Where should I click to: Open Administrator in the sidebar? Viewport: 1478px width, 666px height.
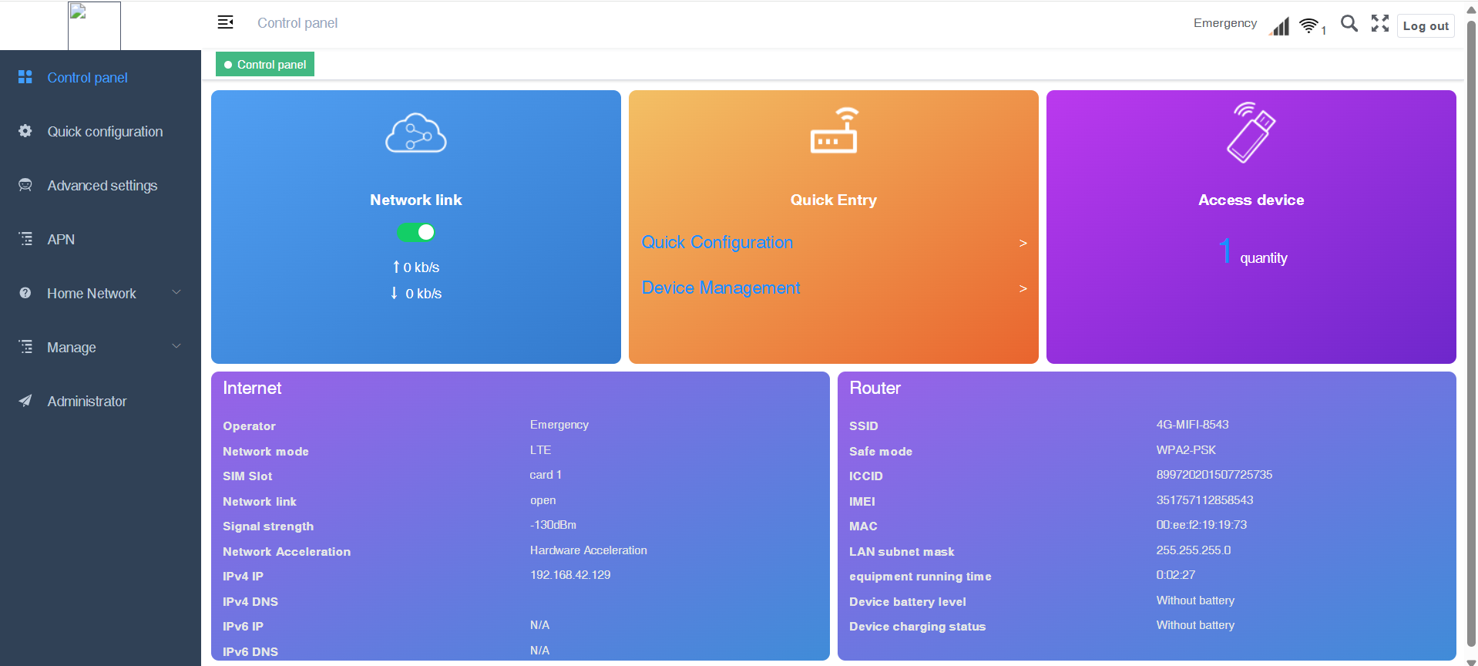[86, 402]
